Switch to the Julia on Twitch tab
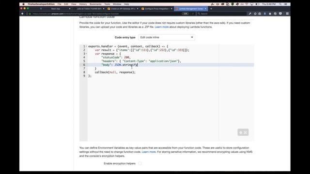Viewport: 310px width, 174px height. pos(89,9)
